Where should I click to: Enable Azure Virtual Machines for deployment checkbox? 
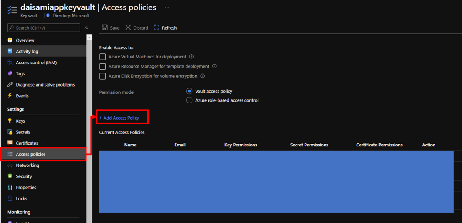tap(102, 57)
